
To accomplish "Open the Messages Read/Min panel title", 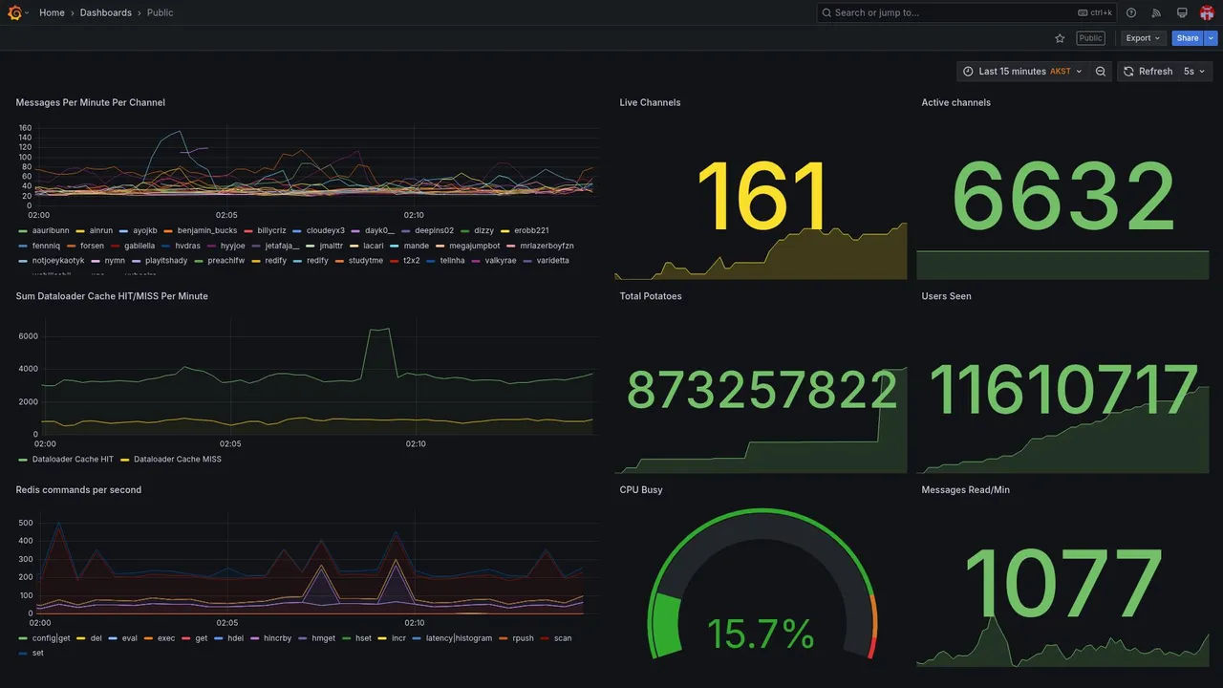I will tap(966, 489).
